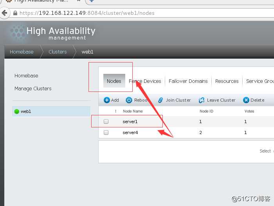Image resolution: width=274 pixels, height=206 pixels.
Task: Click the Reboot power gear icon
Action: [129, 100]
